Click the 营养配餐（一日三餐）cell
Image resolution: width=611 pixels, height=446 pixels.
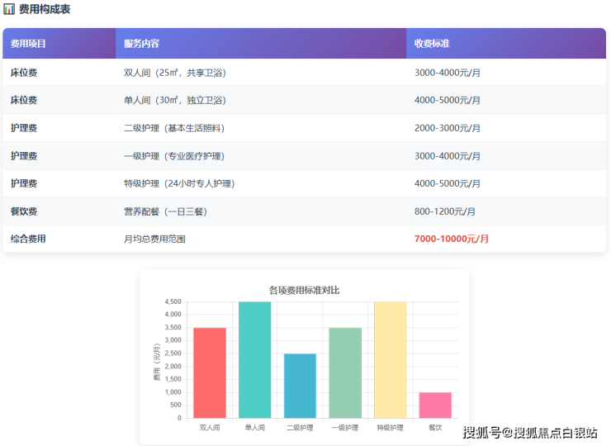[x=165, y=211]
